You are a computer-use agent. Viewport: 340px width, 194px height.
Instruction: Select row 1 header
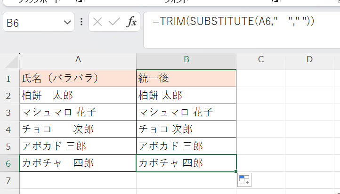coord(9,78)
